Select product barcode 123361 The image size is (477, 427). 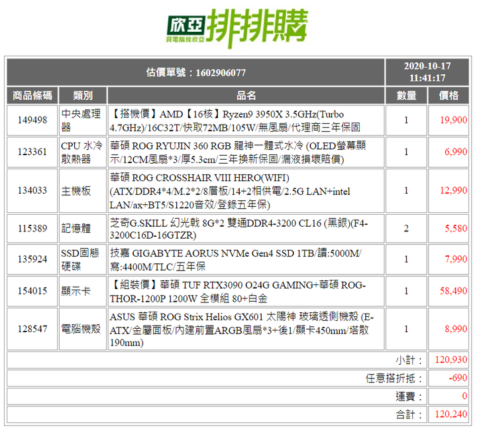pos(32,152)
